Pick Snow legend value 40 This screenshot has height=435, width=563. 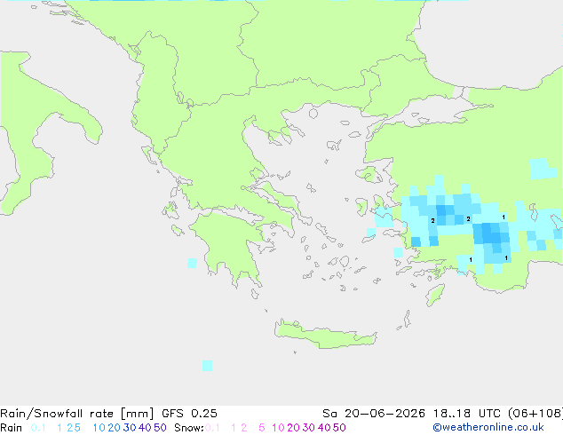click(x=324, y=428)
